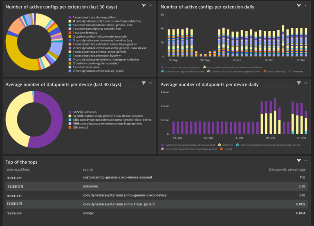
Task: Select the snmp2 source table row
Action: [x=157, y=213]
